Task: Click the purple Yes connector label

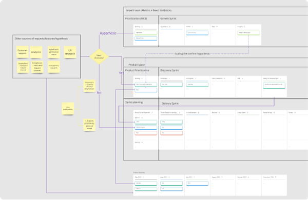Action: [x=121, y=73]
